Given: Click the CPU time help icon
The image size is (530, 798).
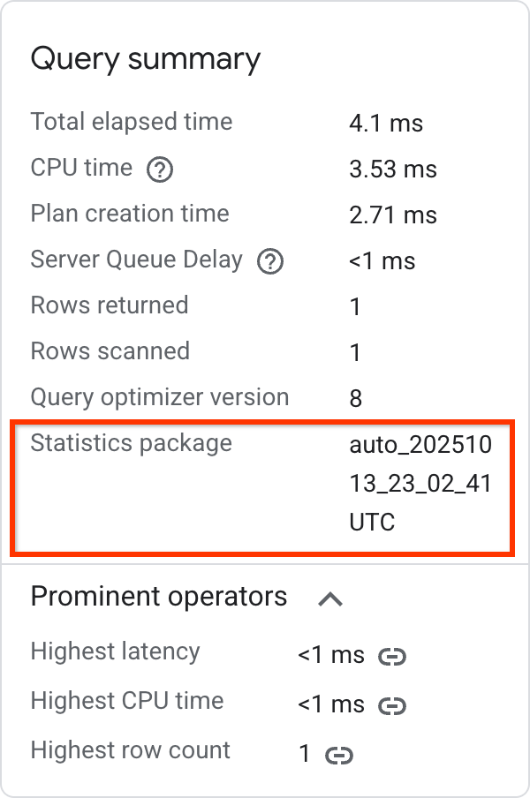Looking at the screenshot, I should pos(160,169).
